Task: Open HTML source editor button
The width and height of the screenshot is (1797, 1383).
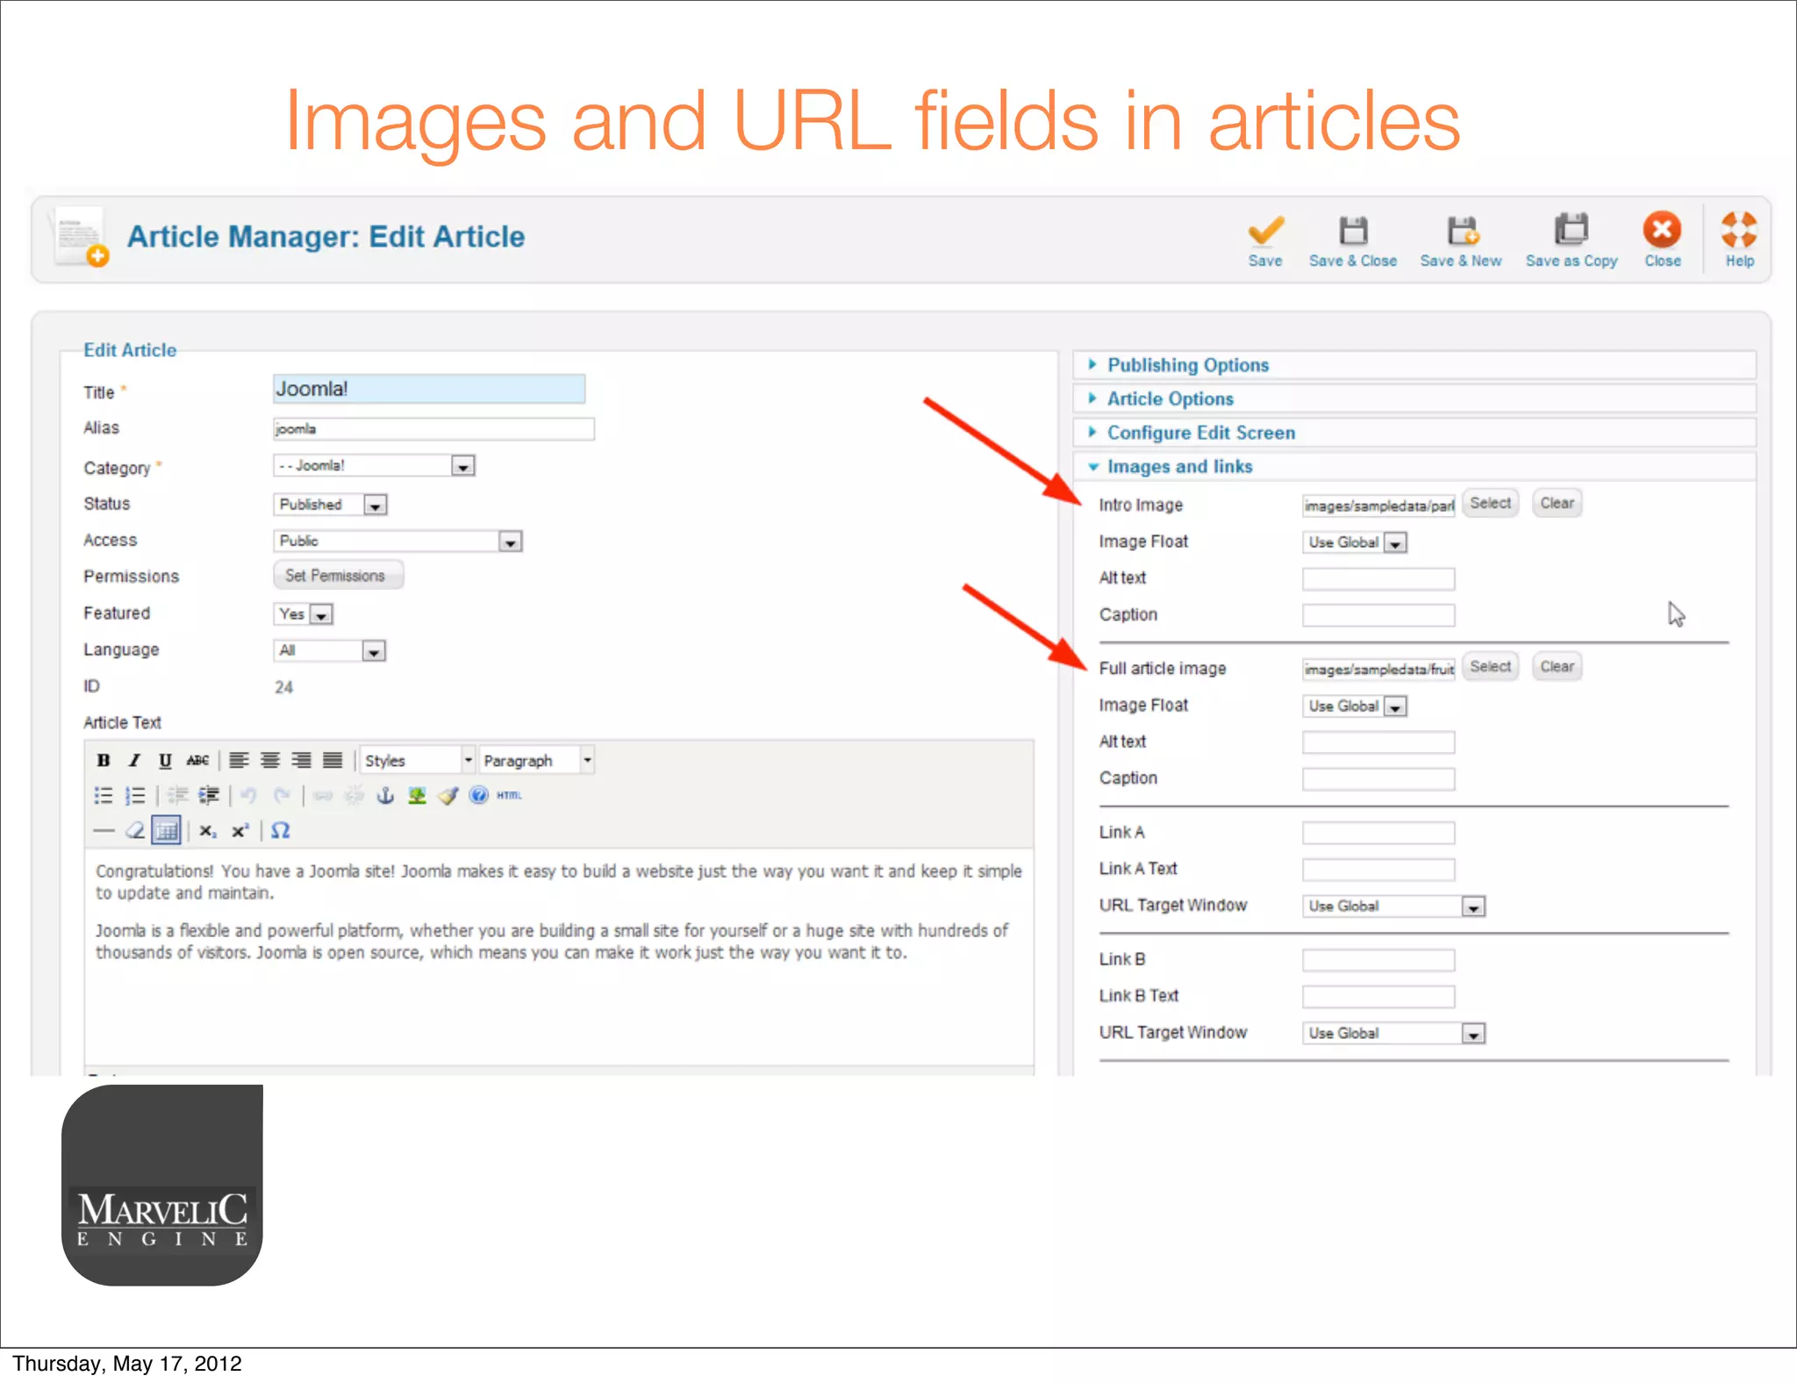Action: tap(509, 795)
